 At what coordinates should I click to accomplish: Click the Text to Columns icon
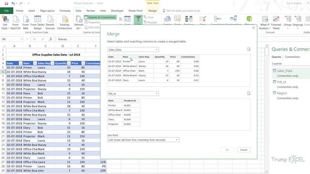(x=168, y=19)
